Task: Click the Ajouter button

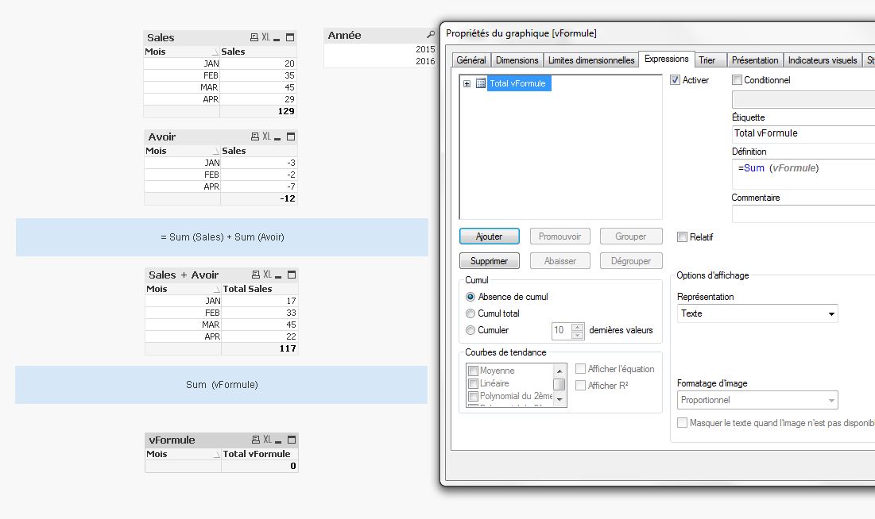Action: tap(490, 236)
